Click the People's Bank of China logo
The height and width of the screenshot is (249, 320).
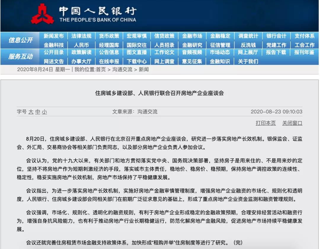42,15
